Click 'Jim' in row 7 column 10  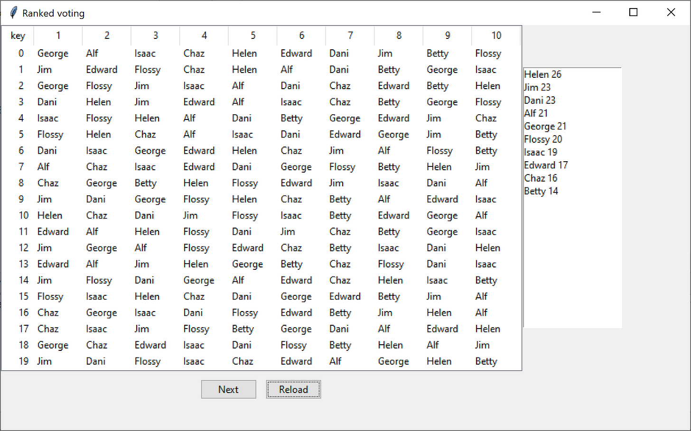tap(482, 167)
